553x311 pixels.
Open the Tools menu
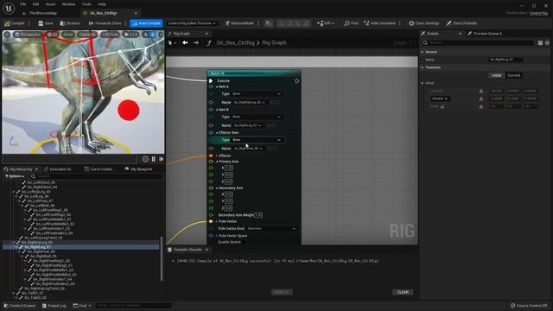pyautogui.click(x=86, y=4)
